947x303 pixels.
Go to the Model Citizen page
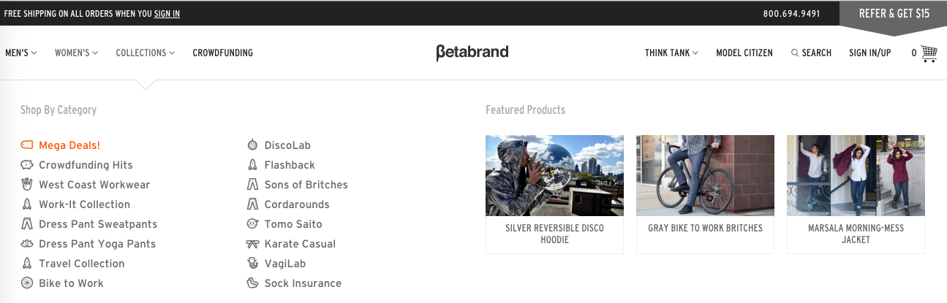744,53
